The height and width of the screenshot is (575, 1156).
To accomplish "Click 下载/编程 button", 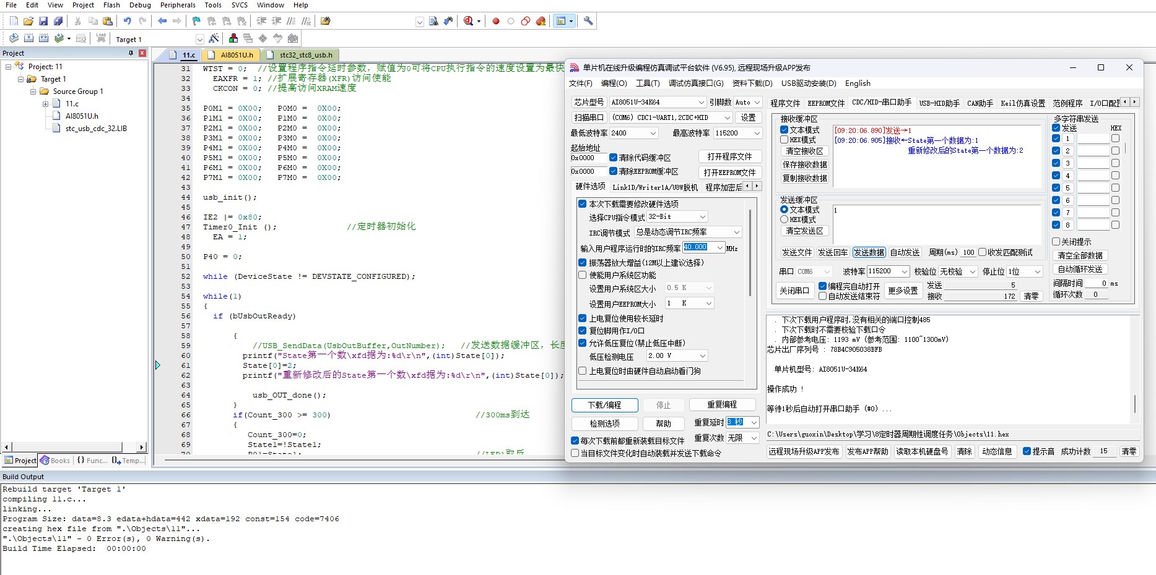I will tap(605, 405).
